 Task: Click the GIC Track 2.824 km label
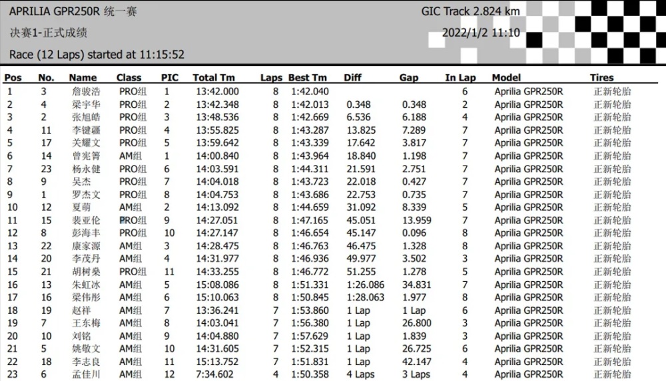pyautogui.click(x=471, y=11)
